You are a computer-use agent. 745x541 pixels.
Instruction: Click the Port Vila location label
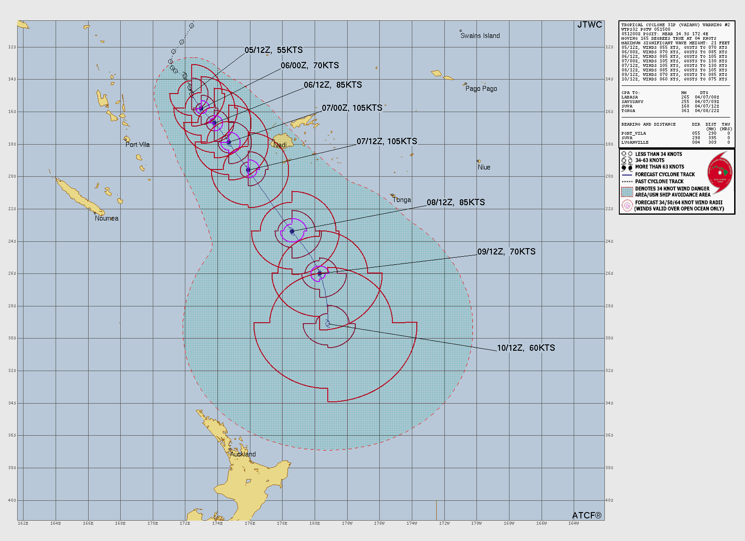137,145
